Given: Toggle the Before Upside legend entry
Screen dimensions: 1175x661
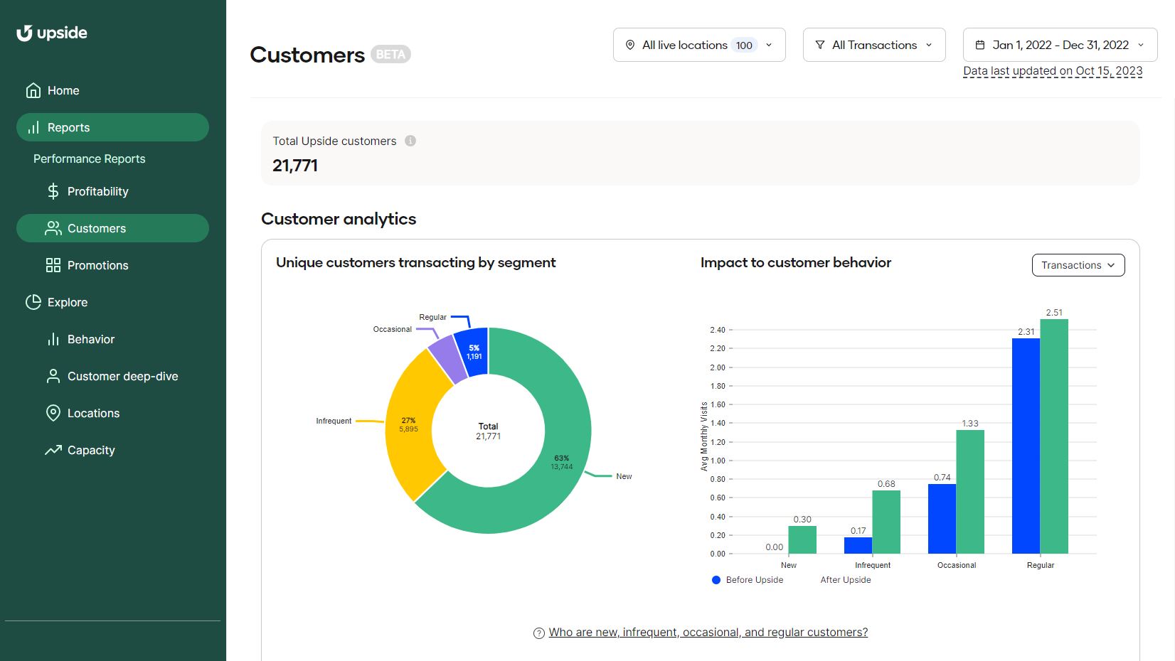Looking at the screenshot, I should coord(746,579).
